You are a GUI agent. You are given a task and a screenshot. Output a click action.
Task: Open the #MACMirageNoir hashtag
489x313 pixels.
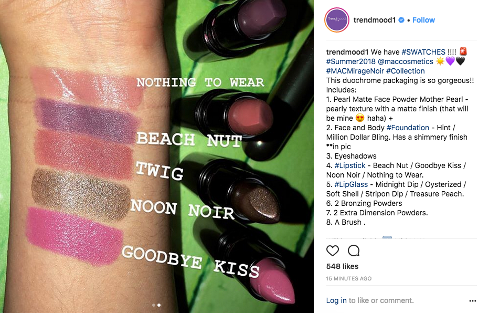click(x=355, y=71)
